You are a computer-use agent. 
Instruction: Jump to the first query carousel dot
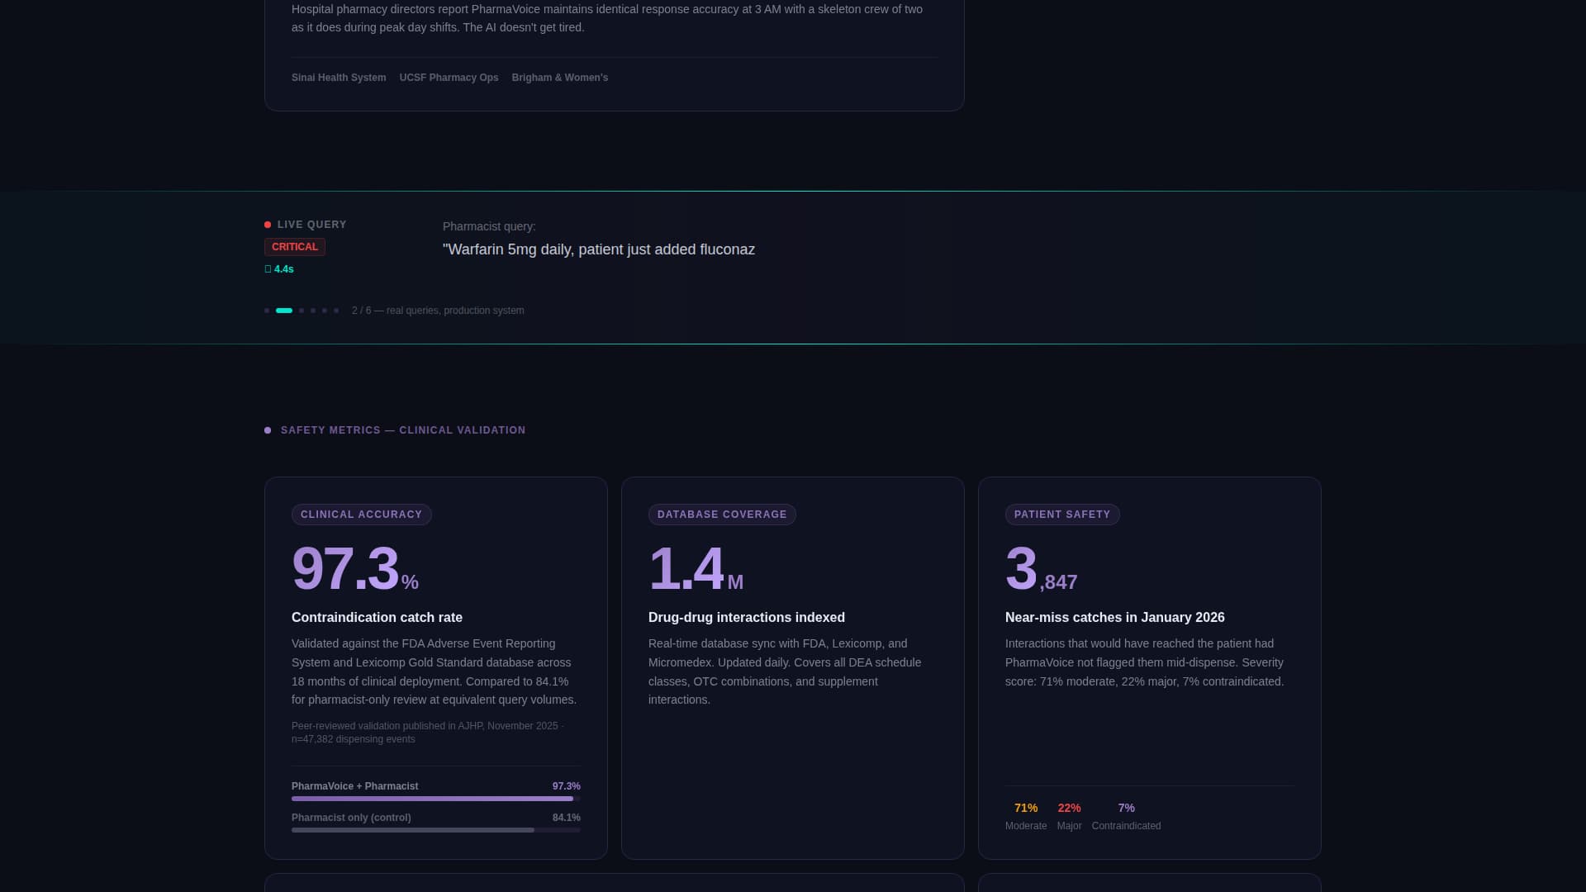tap(267, 311)
